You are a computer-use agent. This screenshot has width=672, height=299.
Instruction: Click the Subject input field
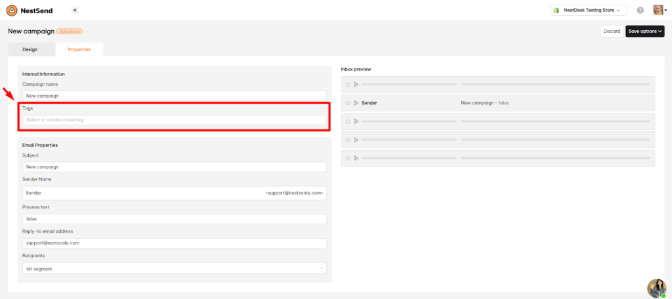(175, 167)
